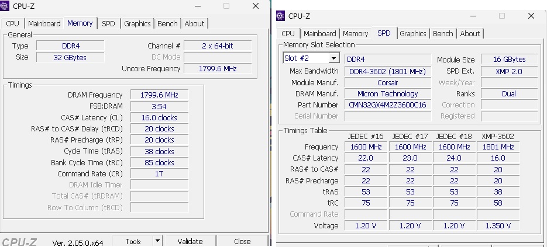Click the Validate button
The height and width of the screenshot is (247, 547).
coord(190,241)
